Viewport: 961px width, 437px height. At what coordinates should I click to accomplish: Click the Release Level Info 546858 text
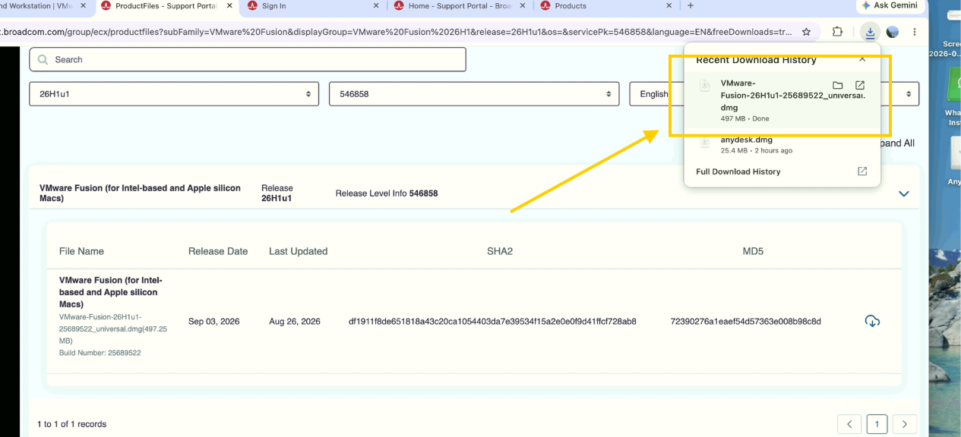pos(387,193)
